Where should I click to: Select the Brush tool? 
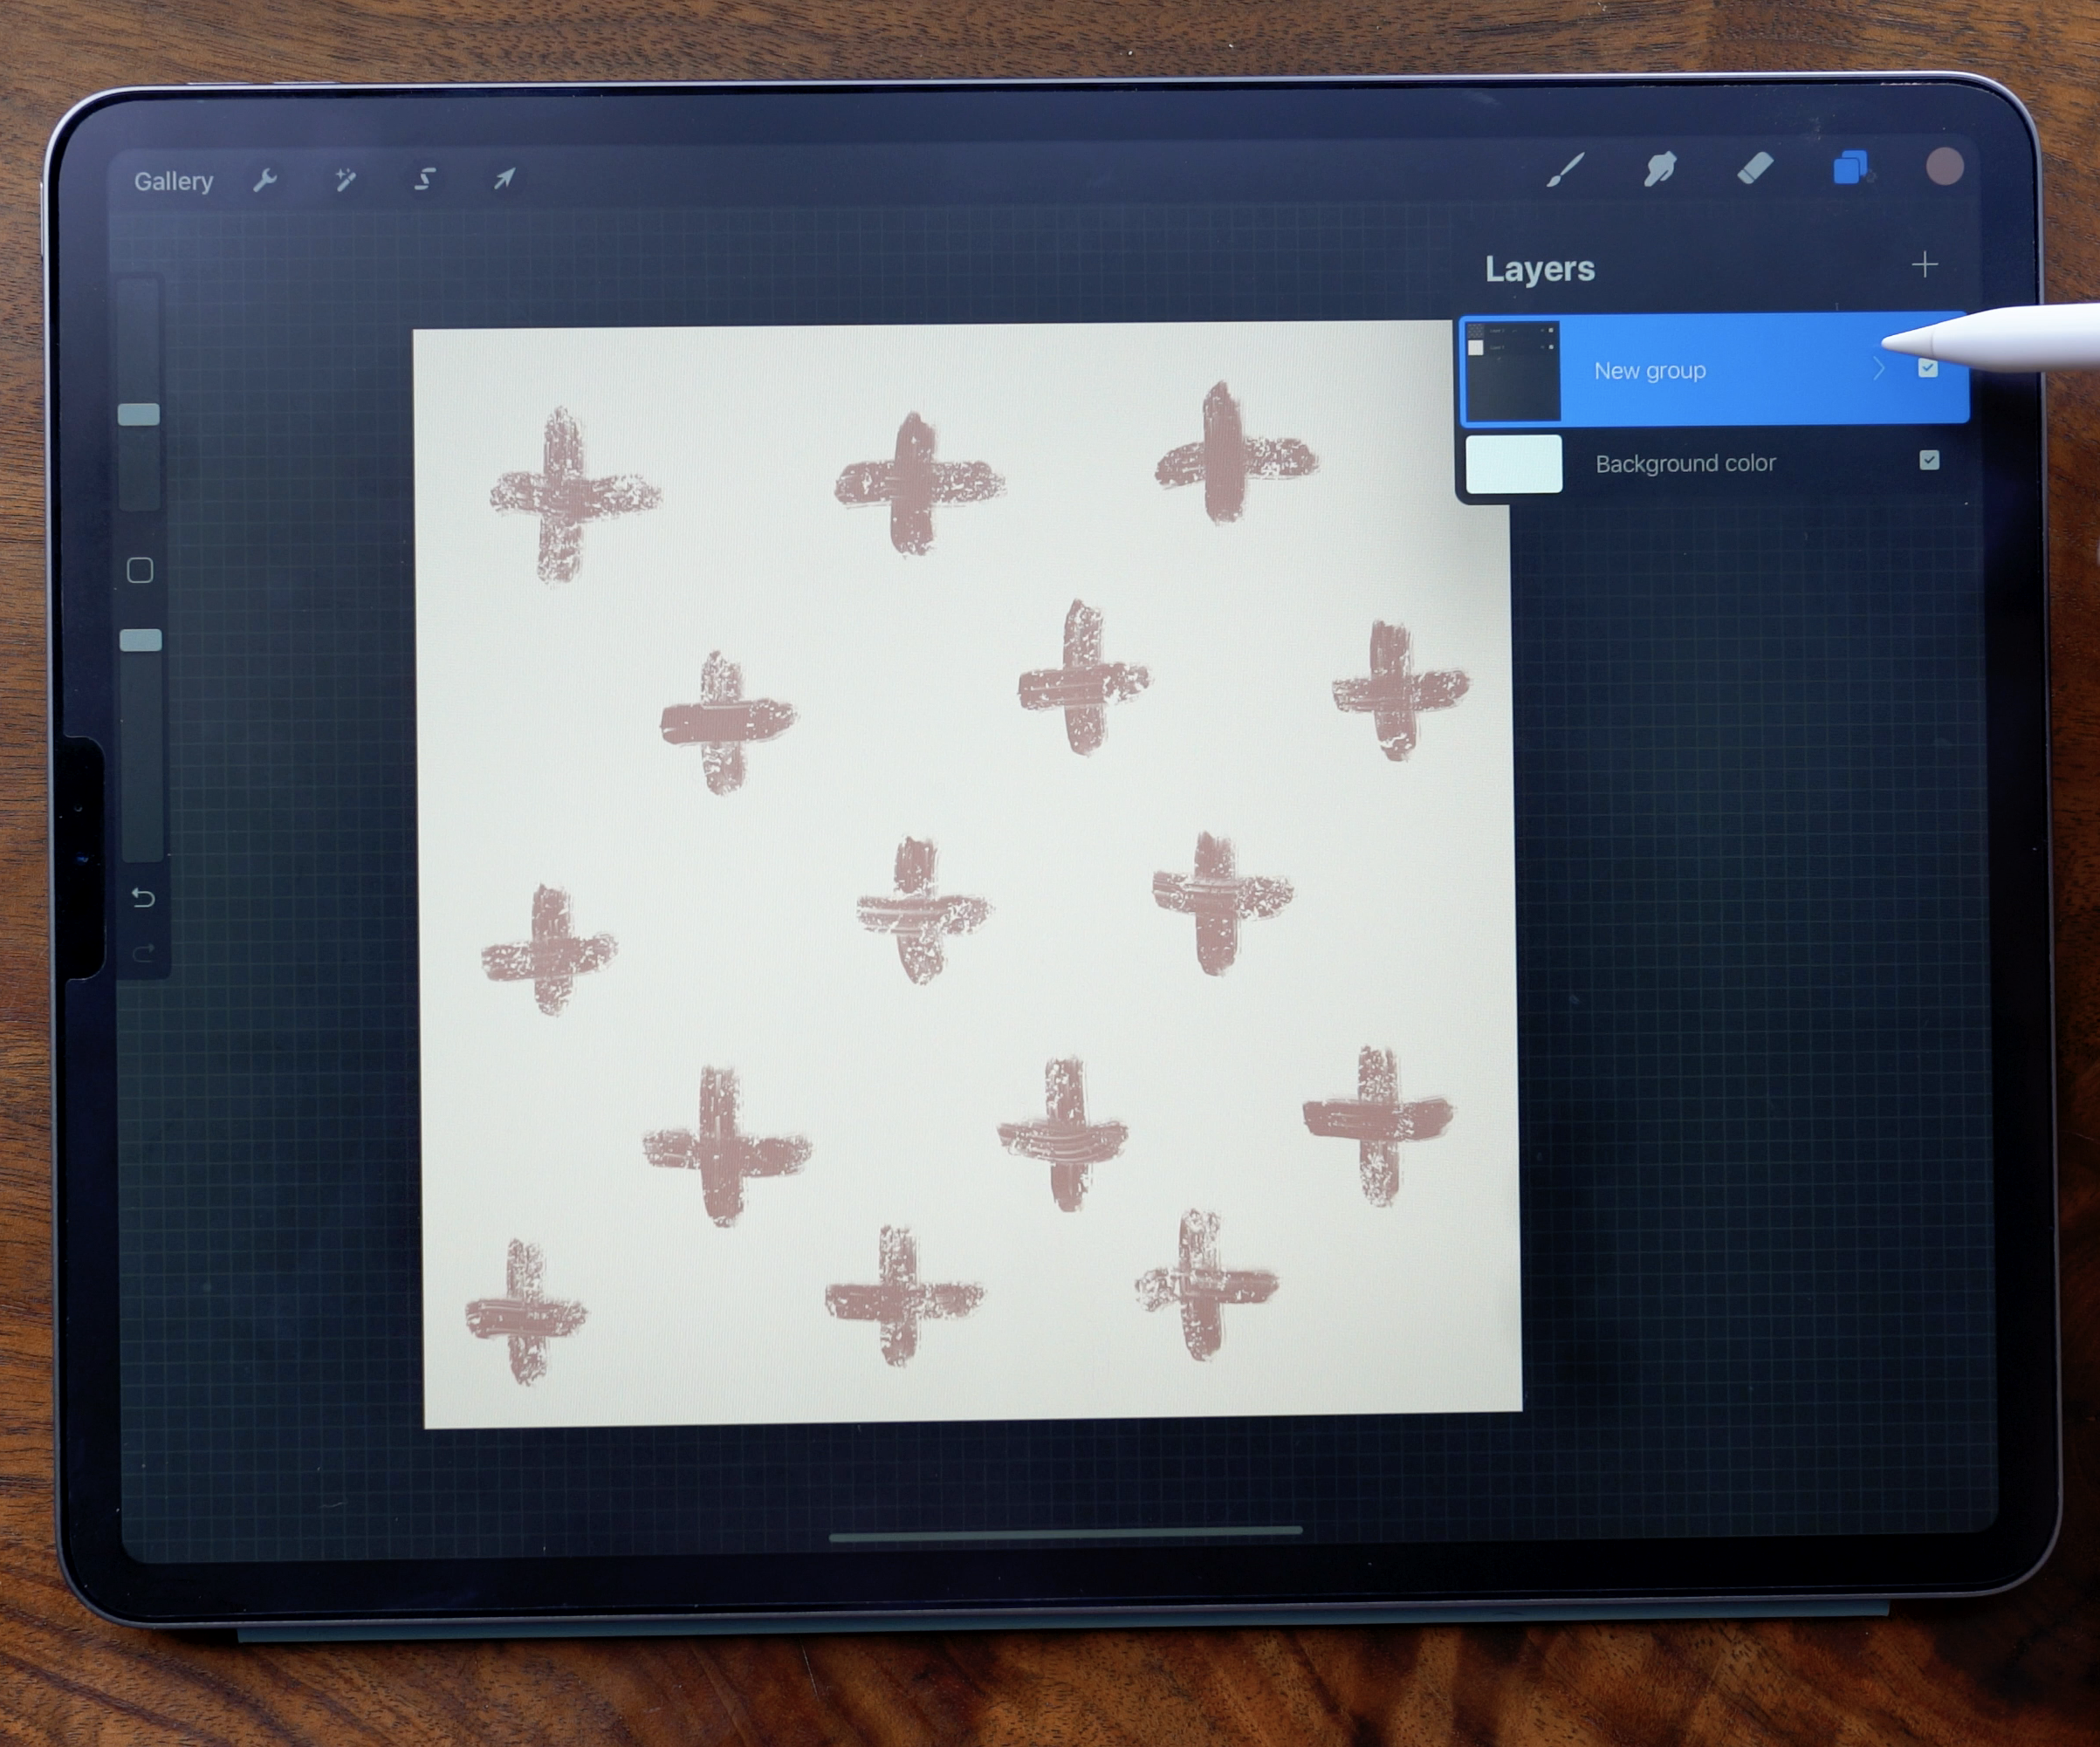click(x=1565, y=170)
